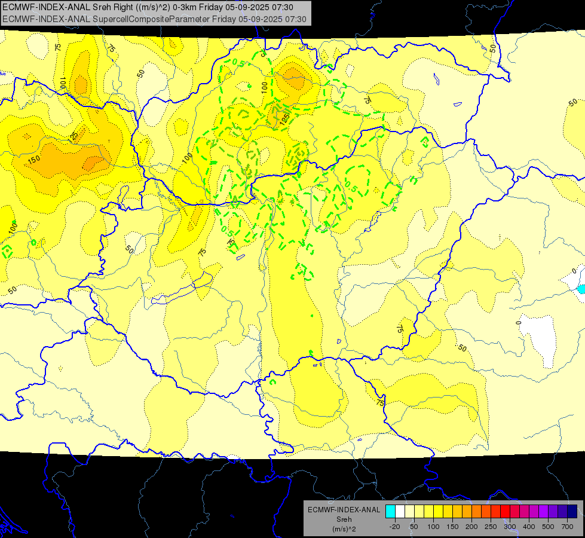Screen dimensions: 585x538
Task: Click the 500 legend scale label
Action: (x=548, y=527)
